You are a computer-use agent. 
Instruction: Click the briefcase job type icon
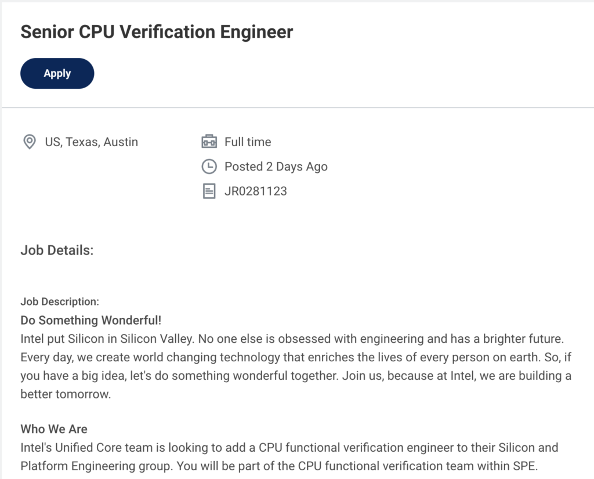coord(209,142)
